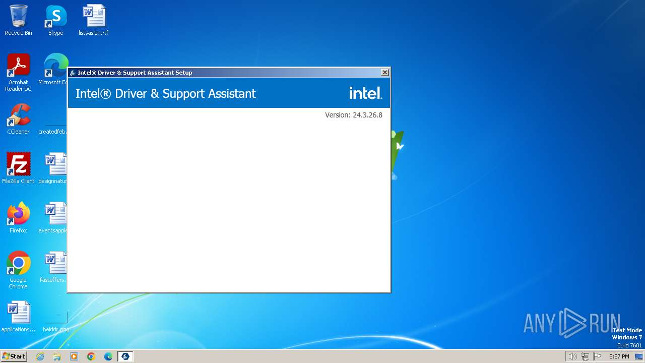Launch Skype from the desktop
645x363 pixels.
tap(56, 20)
